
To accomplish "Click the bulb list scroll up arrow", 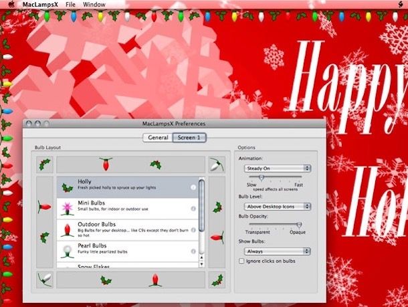I will coord(201,258).
